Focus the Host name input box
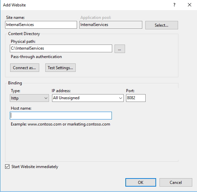 (x=61, y=116)
